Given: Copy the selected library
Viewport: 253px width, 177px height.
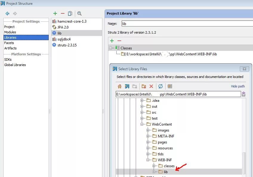Looking at the screenshot, I should tap(70, 13).
